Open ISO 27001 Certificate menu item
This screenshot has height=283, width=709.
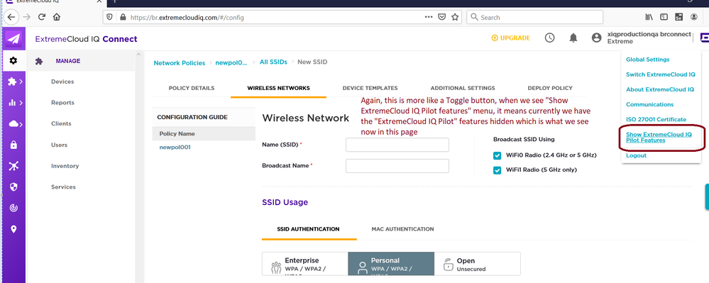coord(656,119)
